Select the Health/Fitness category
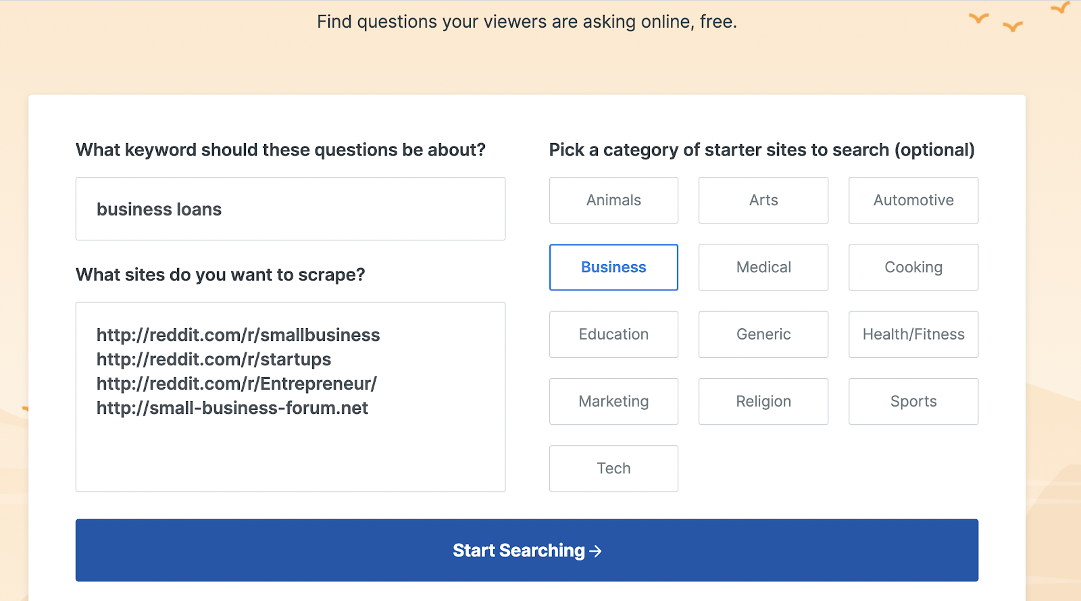This screenshot has height=601, width=1081. pyautogui.click(x=913, y=334)
